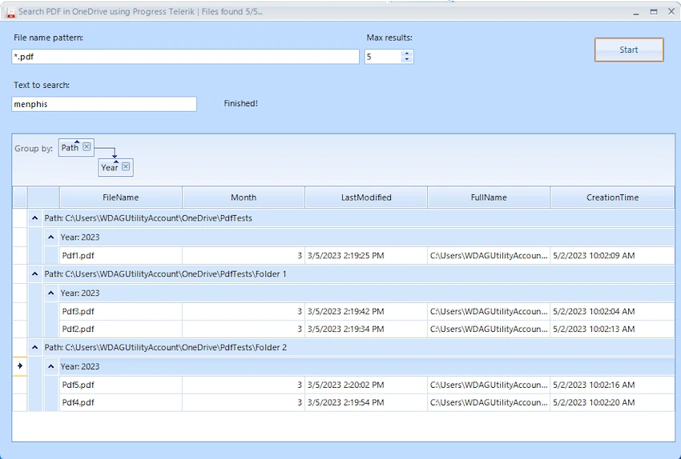Sort by the CreationTime column header

[x=612, y=198]
